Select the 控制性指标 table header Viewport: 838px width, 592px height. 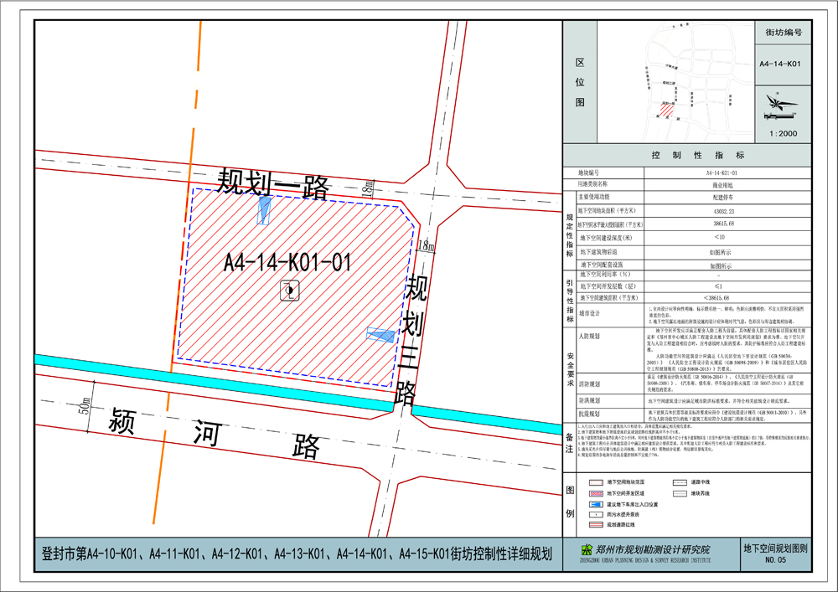698,156
